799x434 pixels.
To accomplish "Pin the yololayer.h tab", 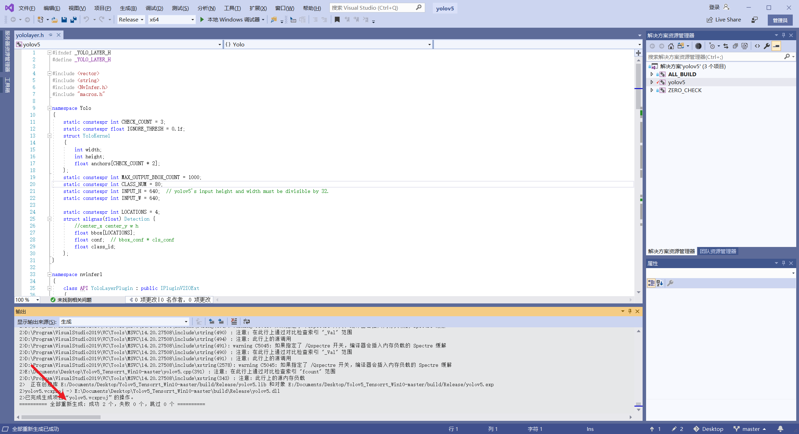I will point(51,35).
